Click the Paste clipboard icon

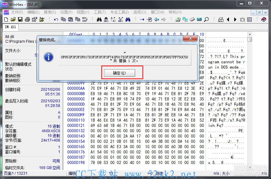click(70, 19)
